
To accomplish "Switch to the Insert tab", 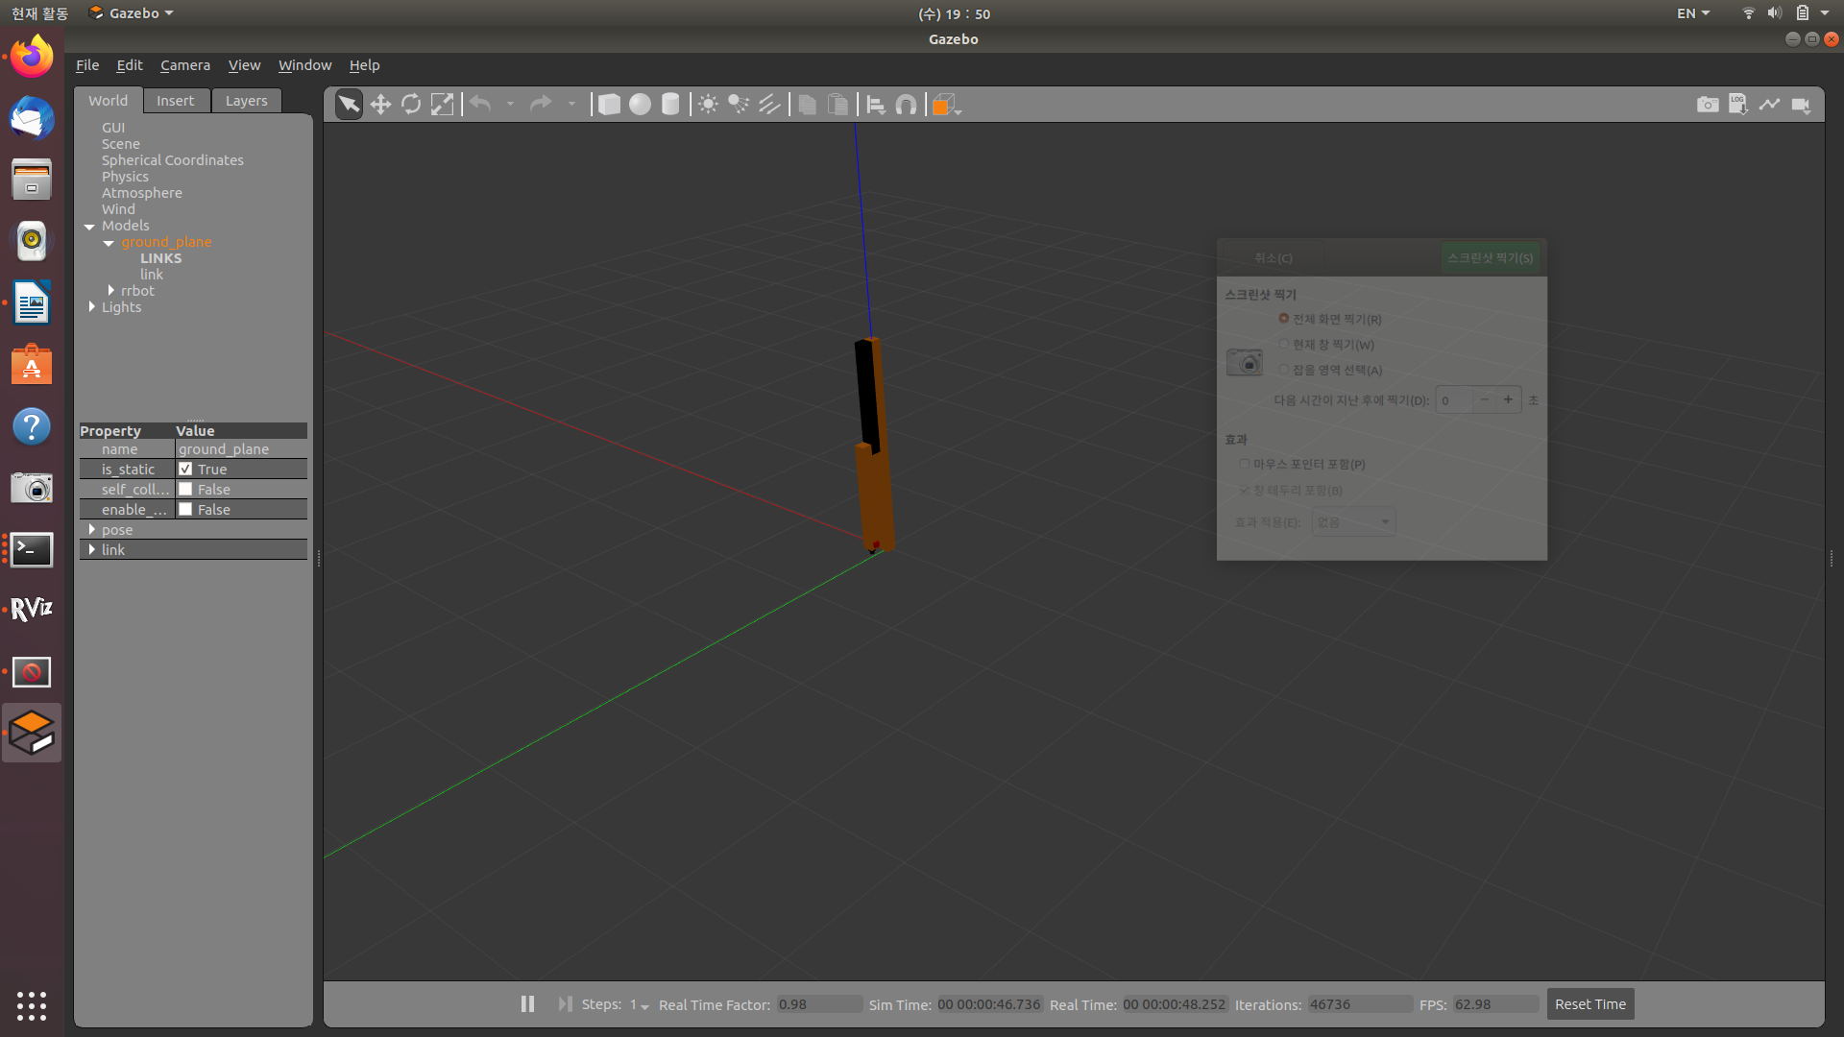I will pos(175,101).
